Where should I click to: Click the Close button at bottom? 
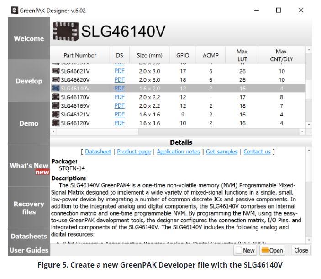tap(301, 250)
